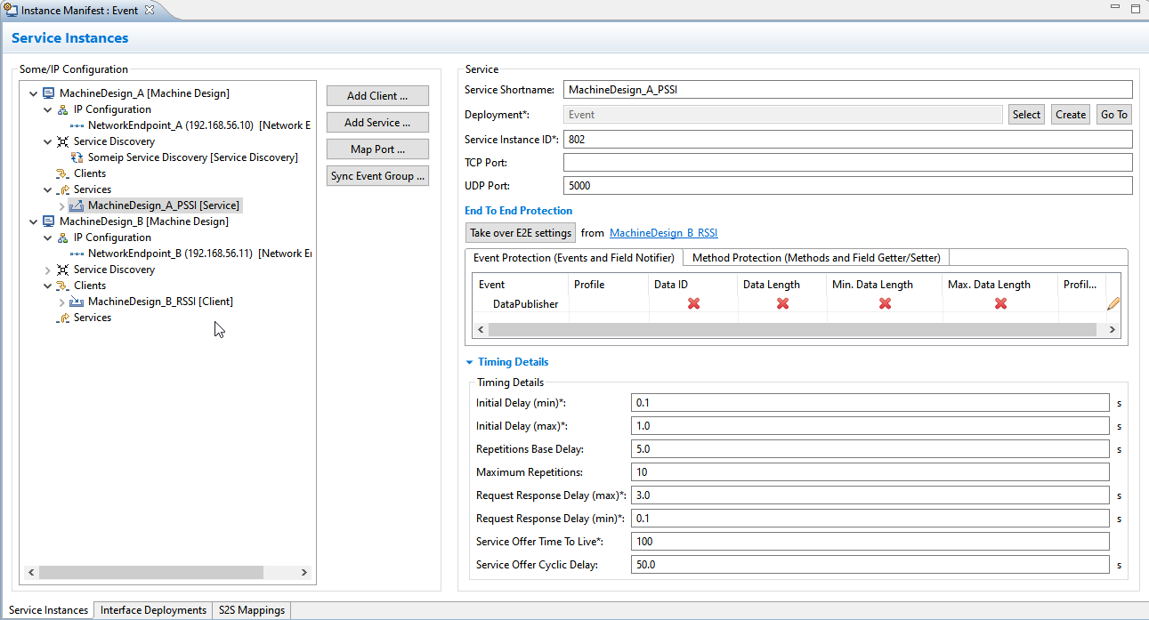Click the Services icon under MachineDesign_A

click(62, 189)
